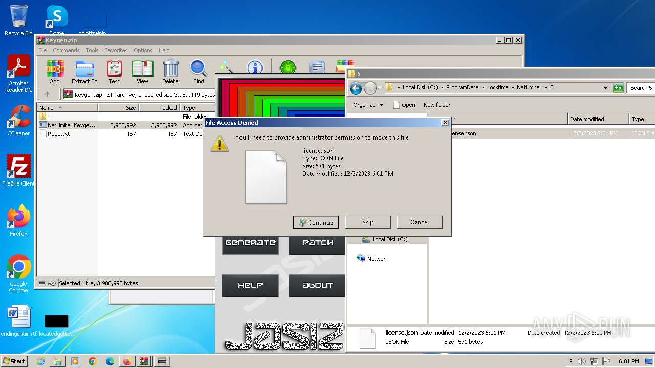Click the Info icon in WinRAR toolbar

[255, 67]
